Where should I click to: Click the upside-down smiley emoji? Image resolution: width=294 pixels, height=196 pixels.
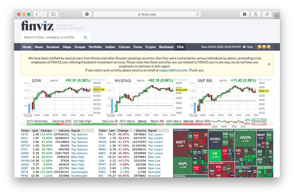pyautogui.click(x=264, y=47)
